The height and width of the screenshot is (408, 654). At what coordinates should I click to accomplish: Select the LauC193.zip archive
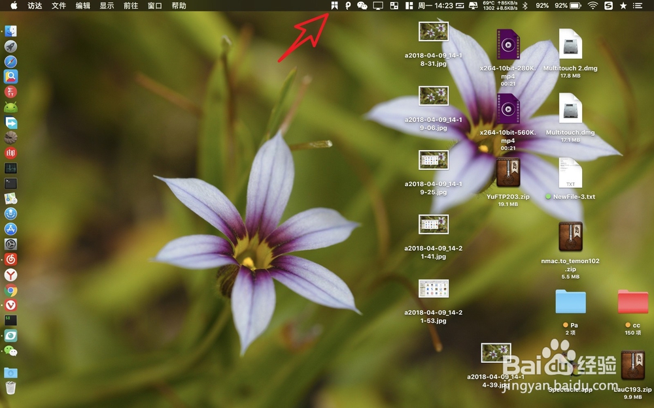coord(632,366)
